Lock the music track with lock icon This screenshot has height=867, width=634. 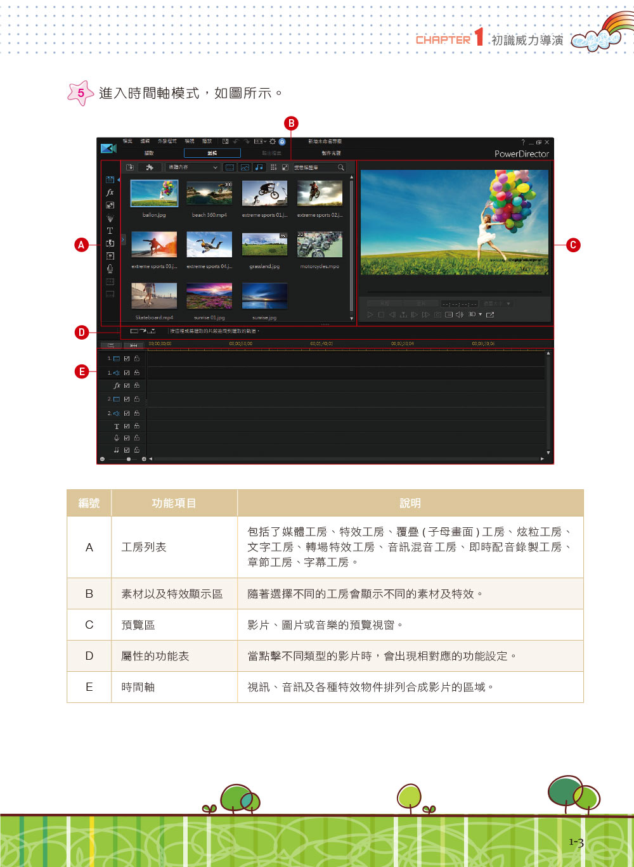tap(136, 450)
